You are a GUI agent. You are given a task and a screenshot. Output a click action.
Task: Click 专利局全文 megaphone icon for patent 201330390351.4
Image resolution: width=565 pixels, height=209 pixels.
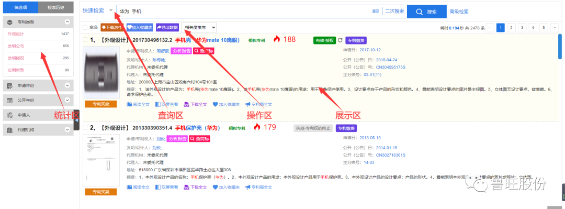pos(248,187)
